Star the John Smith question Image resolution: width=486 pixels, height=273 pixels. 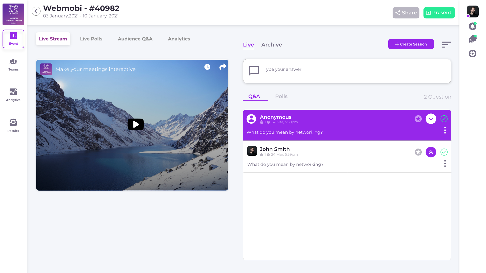pyautogui.click(x=418, y=152)
